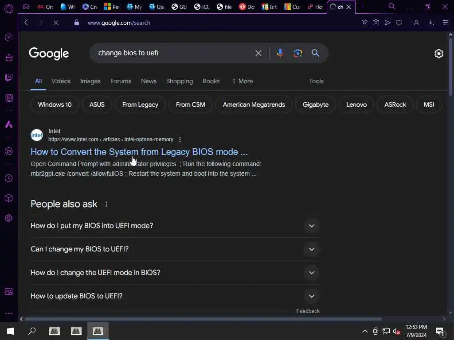Click the send arrow icon in address bar

(387, 23)
